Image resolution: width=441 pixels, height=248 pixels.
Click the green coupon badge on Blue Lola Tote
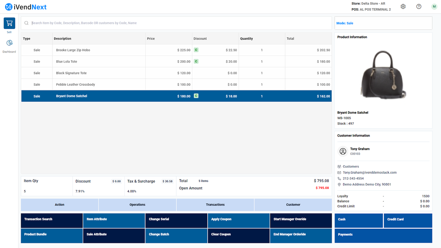click(196, 62)
